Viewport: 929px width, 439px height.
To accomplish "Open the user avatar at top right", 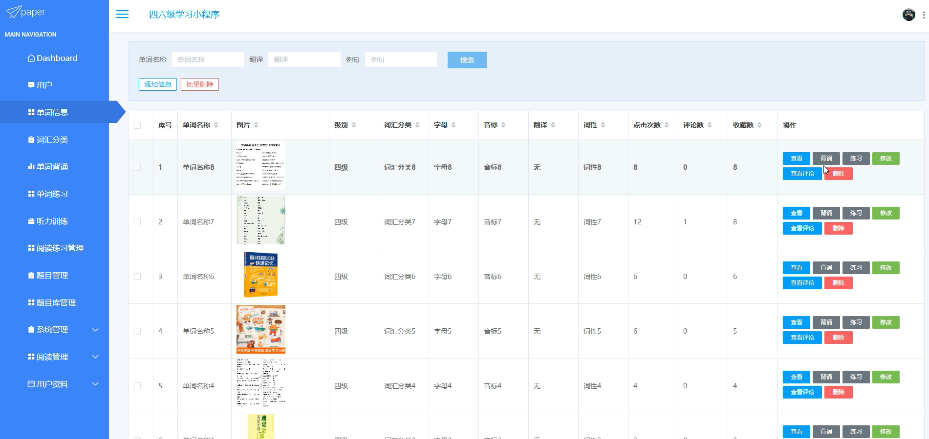I will pyautogui.click(x=908, y=15).
